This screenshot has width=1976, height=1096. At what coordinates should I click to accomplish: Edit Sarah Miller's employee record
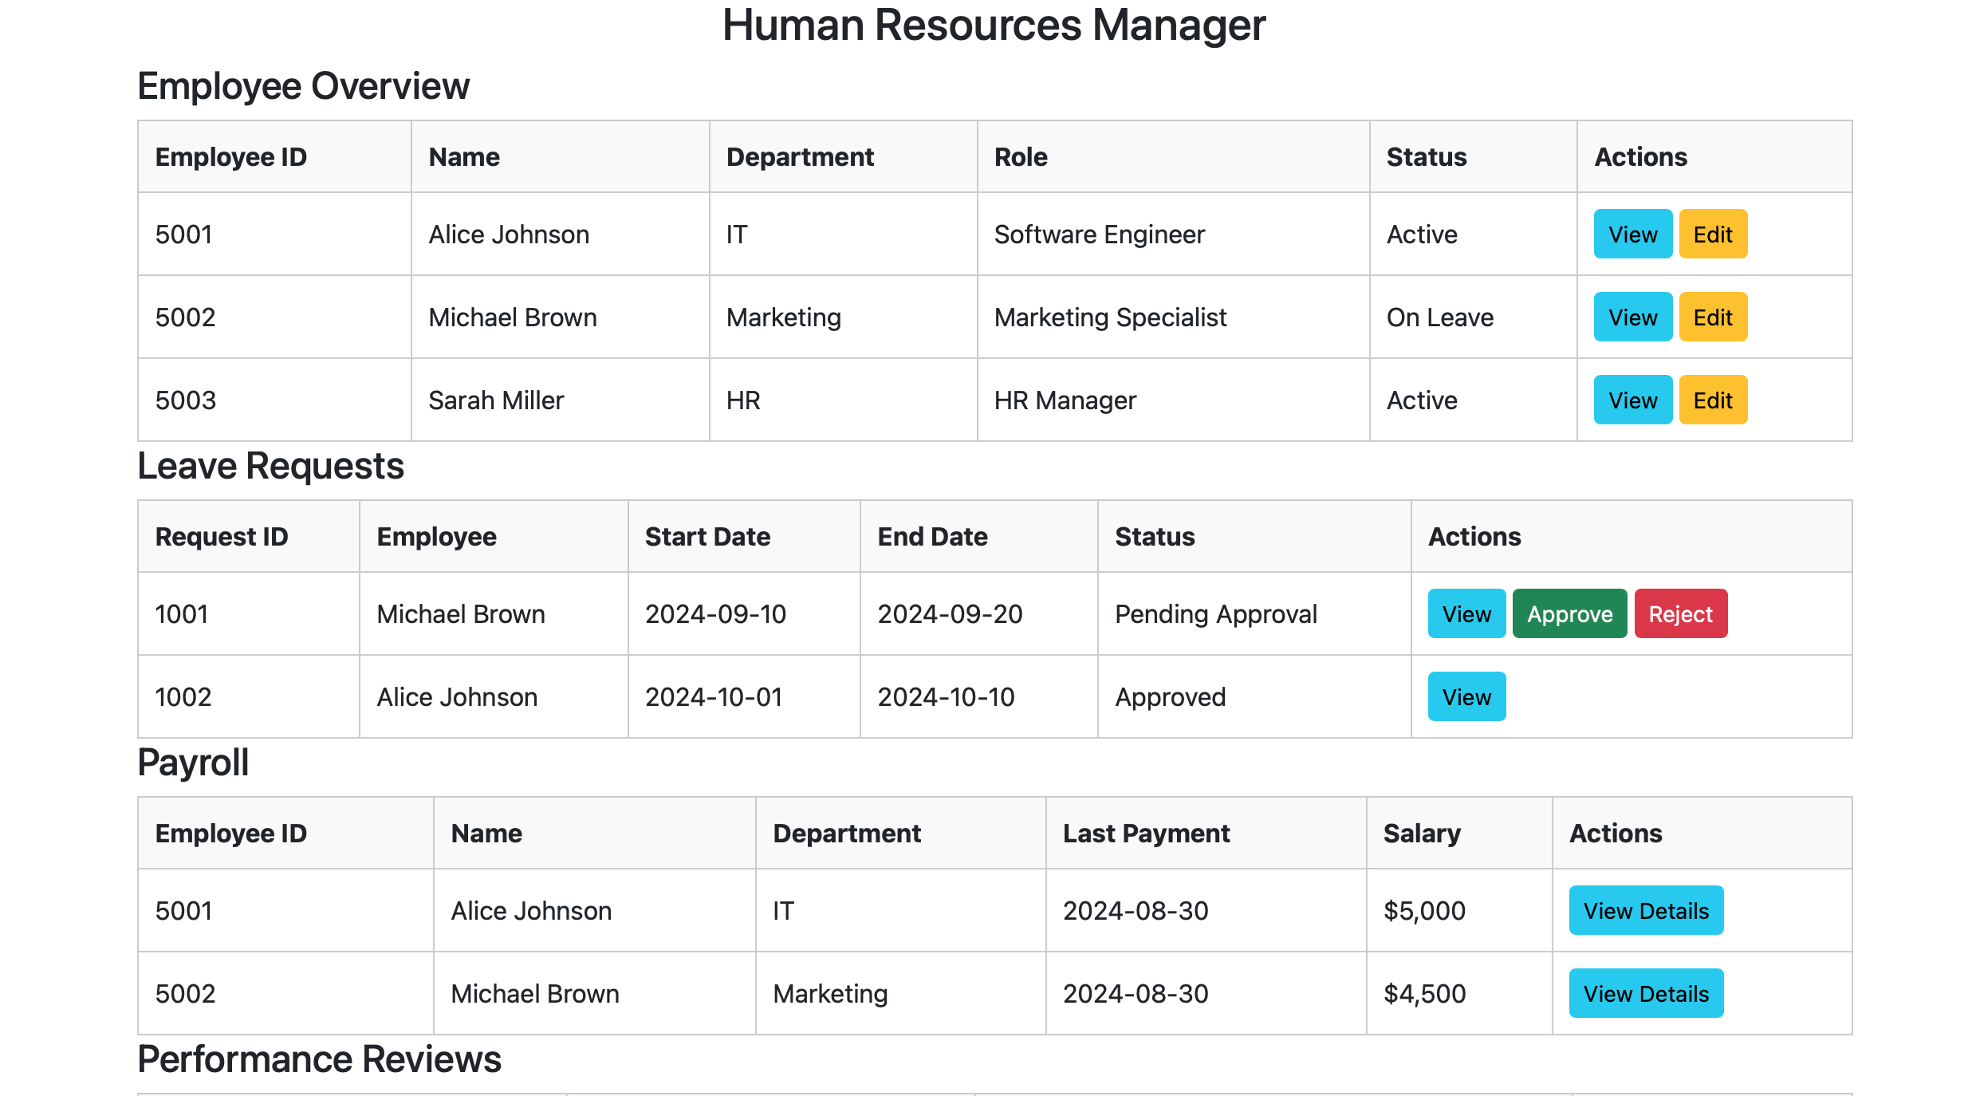tap(1712, 400)
